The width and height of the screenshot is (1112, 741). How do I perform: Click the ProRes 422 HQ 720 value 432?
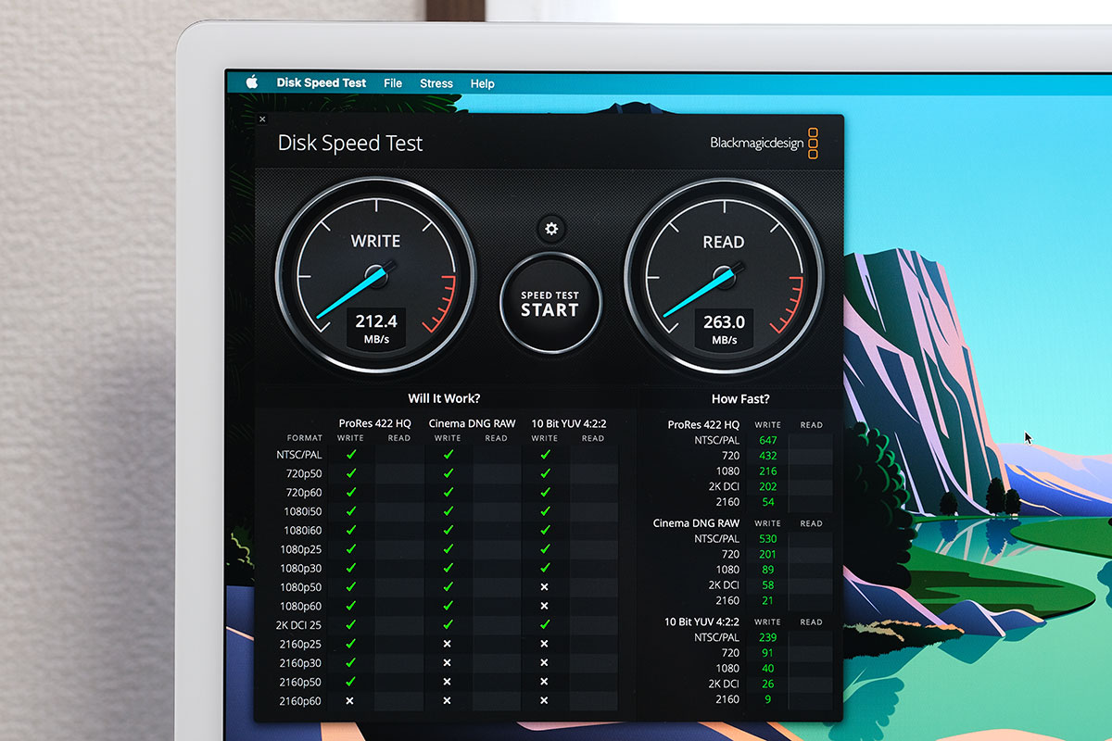767,456
